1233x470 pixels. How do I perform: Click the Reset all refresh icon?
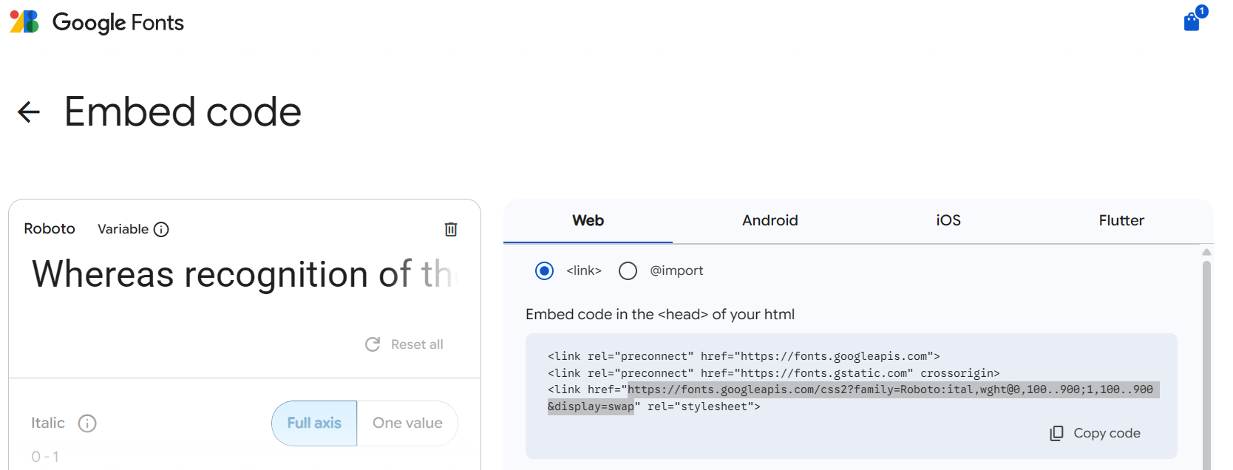(x=373, y=344)
